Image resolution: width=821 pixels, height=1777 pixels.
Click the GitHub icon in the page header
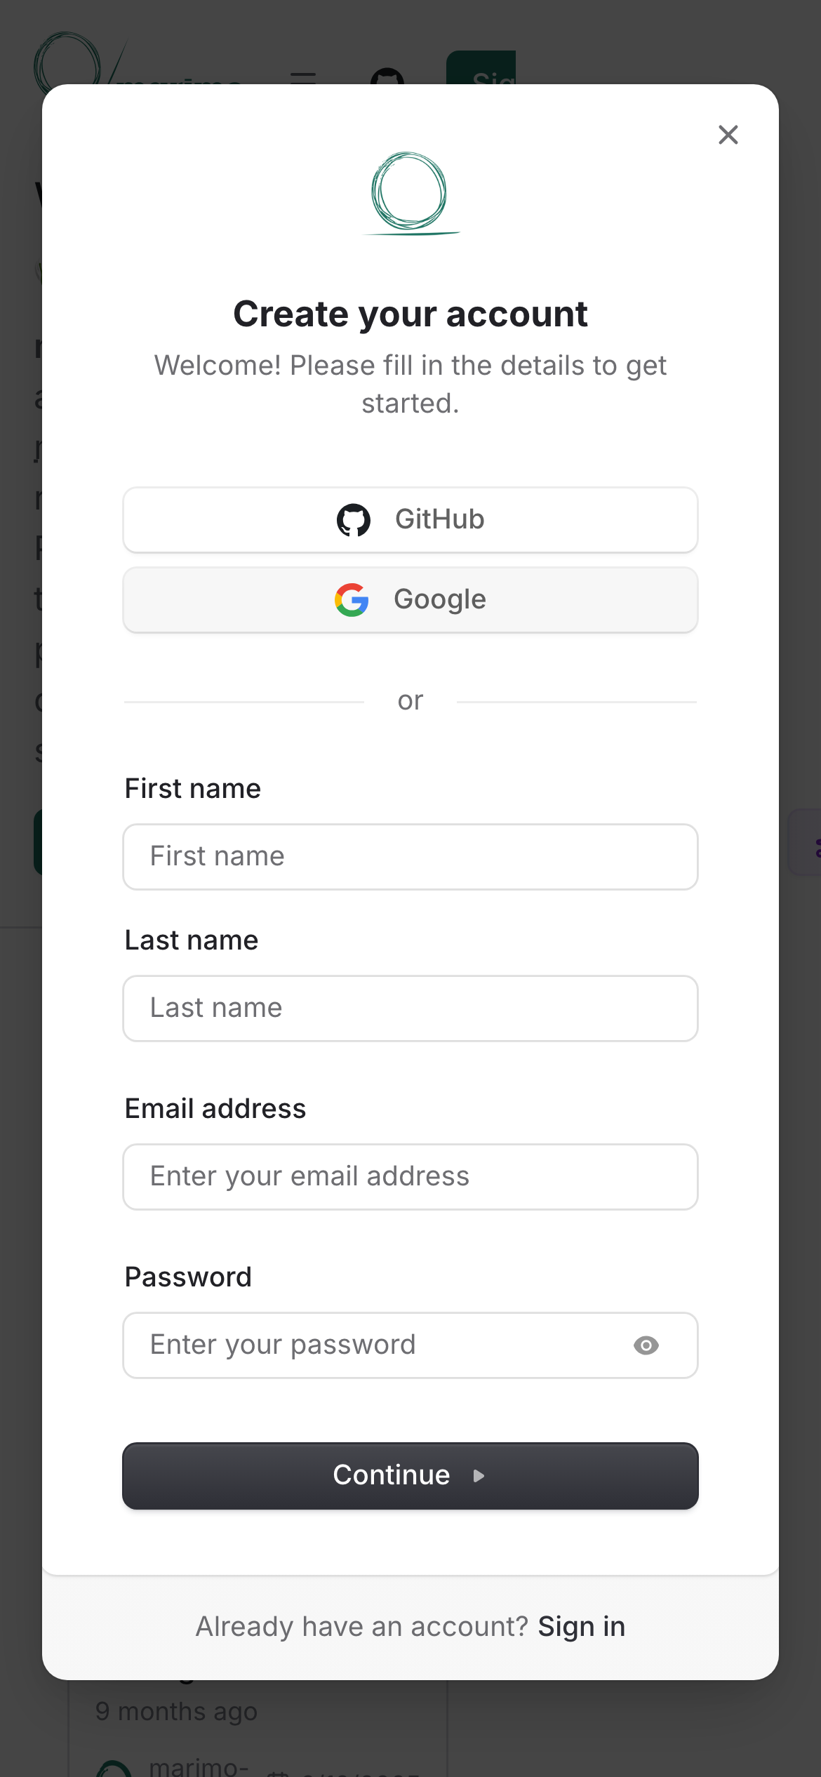(387, 76)
